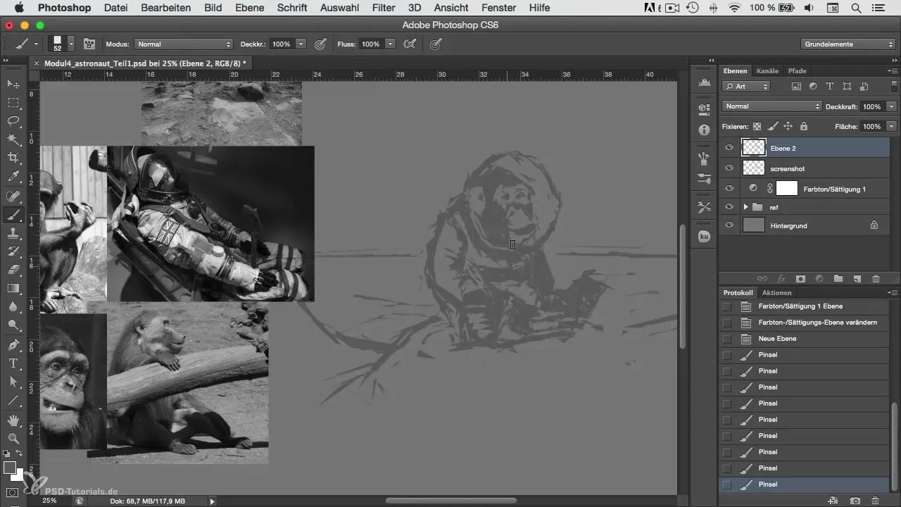Switch to the Kanäle tab

767,70
